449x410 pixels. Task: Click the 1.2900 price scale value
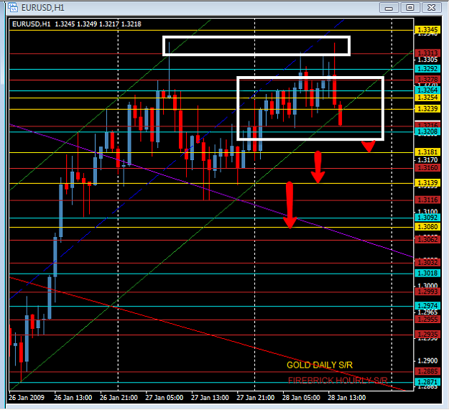click(x=427, y=360)
